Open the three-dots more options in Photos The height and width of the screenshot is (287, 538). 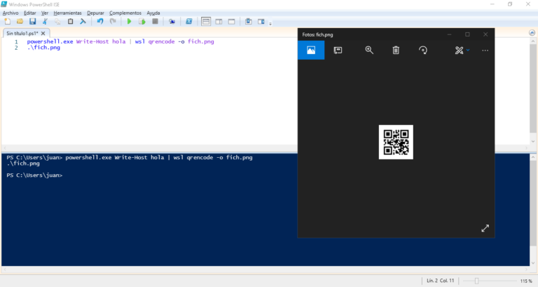pyautogui.click(x=485, y=50)
